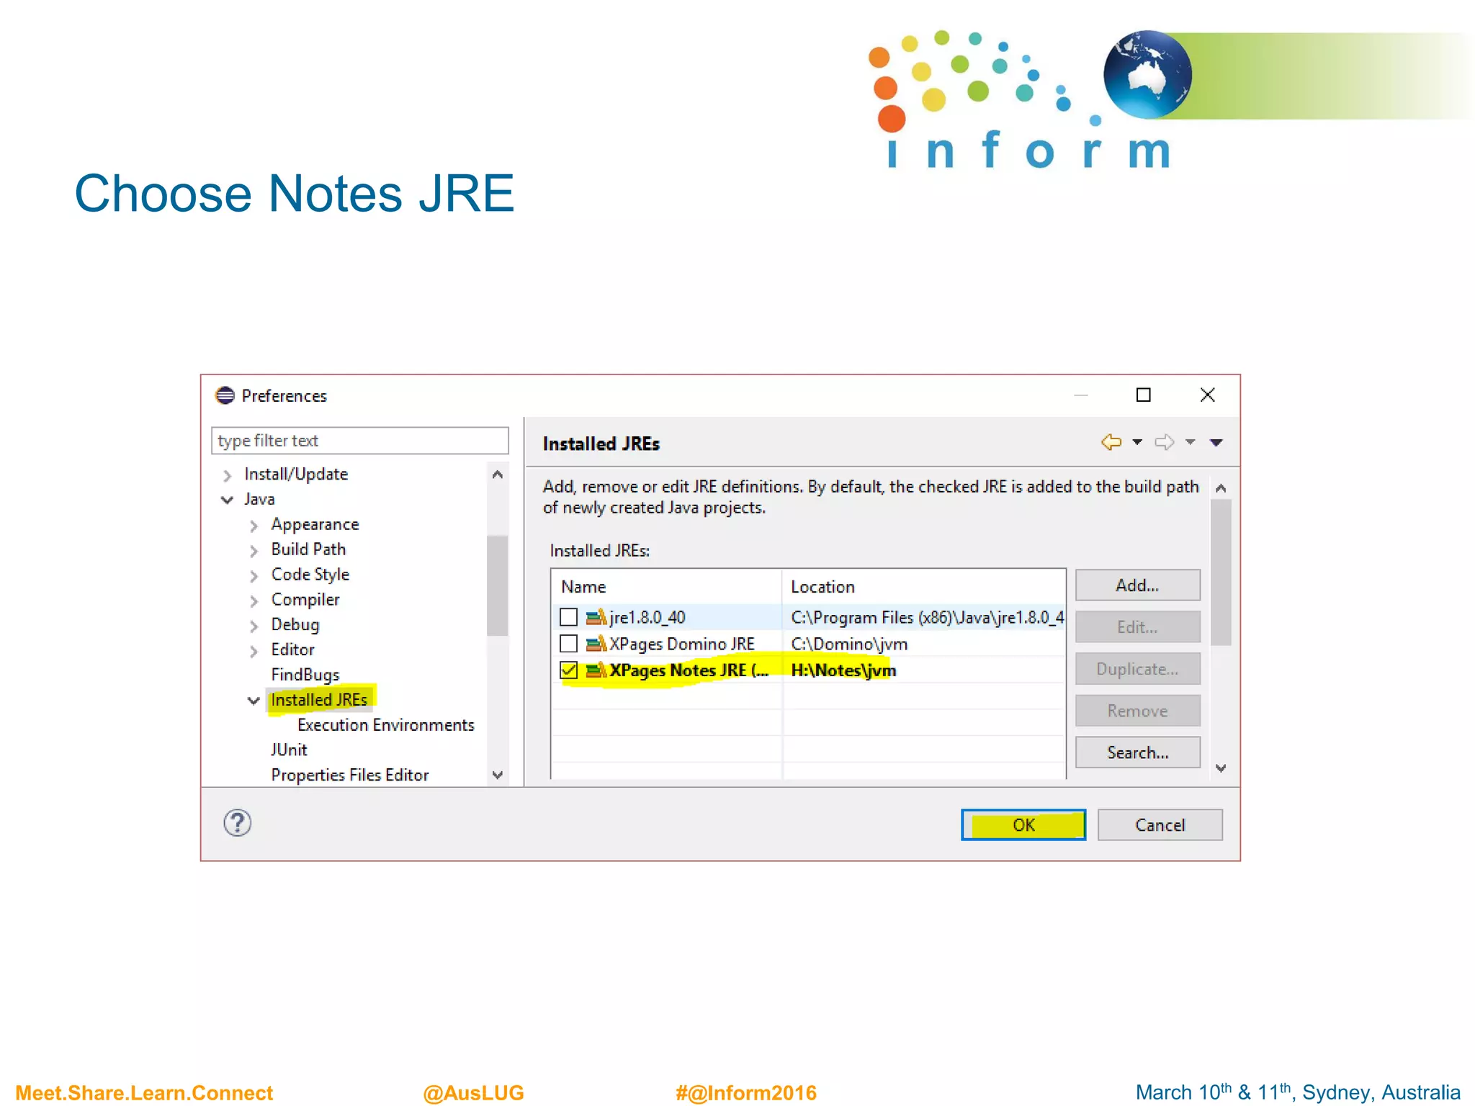Image resolution: width=1475 pixels, height=1106 pixels.
Task: Click the forward navigation arrow icon
Action: pyautogui.click(x=1164, y=442)
